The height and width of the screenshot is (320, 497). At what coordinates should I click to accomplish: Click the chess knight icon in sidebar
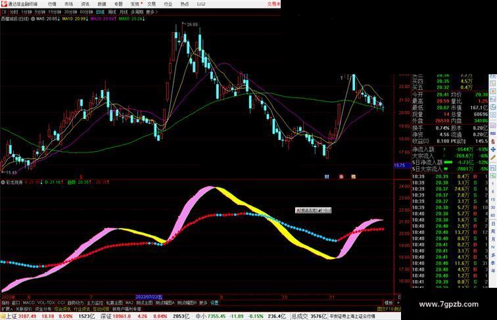493,141
